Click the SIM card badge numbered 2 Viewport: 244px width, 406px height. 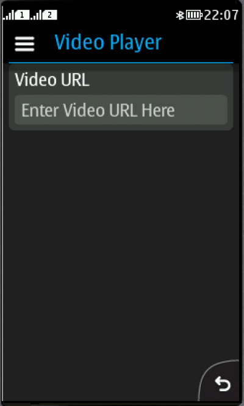pyautogui.click(x=50, y=15)
